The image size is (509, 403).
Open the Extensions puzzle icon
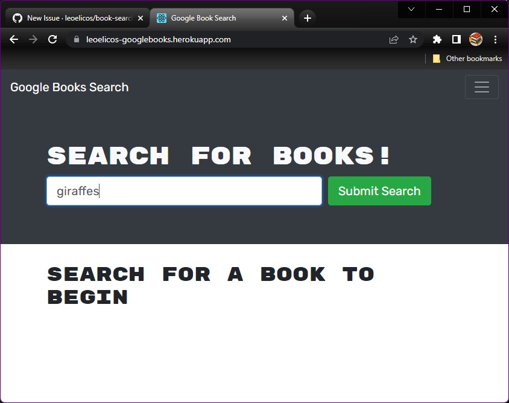point(437,40)
